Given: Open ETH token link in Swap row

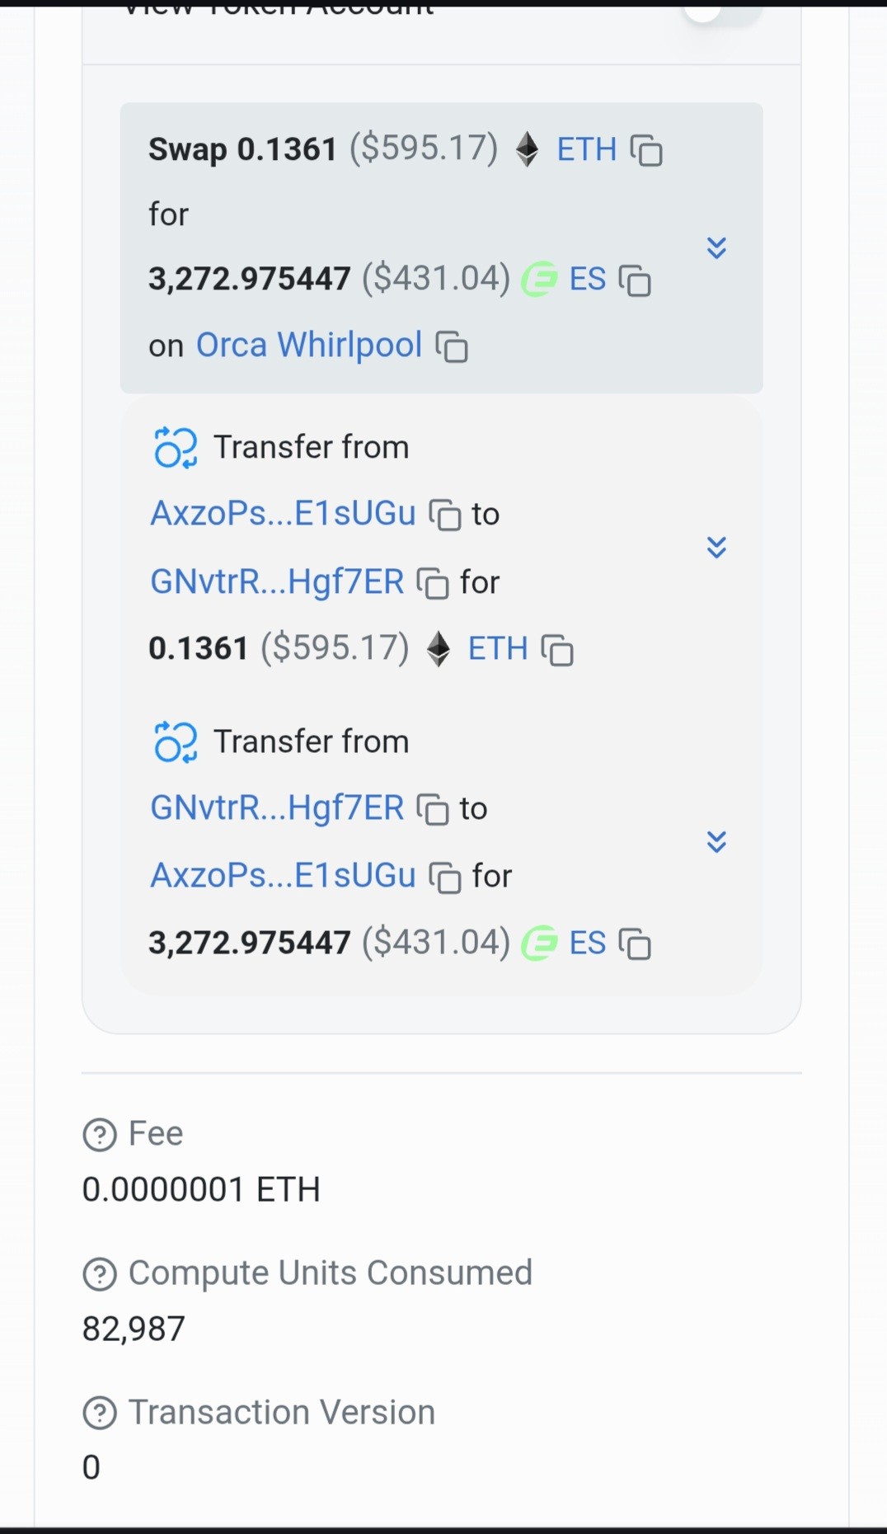Looking at the screenshot, I should 586,149.
